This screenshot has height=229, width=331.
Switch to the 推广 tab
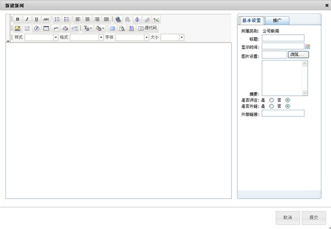277,20
